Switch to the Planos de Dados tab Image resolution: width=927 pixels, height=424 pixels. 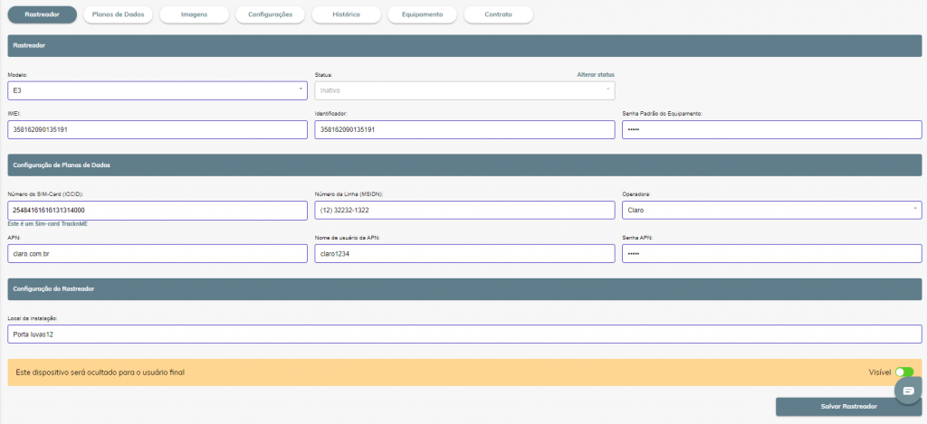coord(119,14)
